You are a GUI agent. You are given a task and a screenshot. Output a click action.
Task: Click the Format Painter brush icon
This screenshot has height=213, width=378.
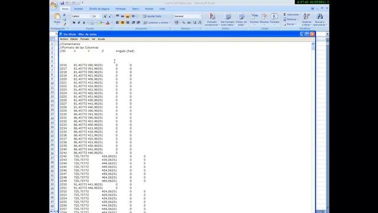[x=64, y=24]
